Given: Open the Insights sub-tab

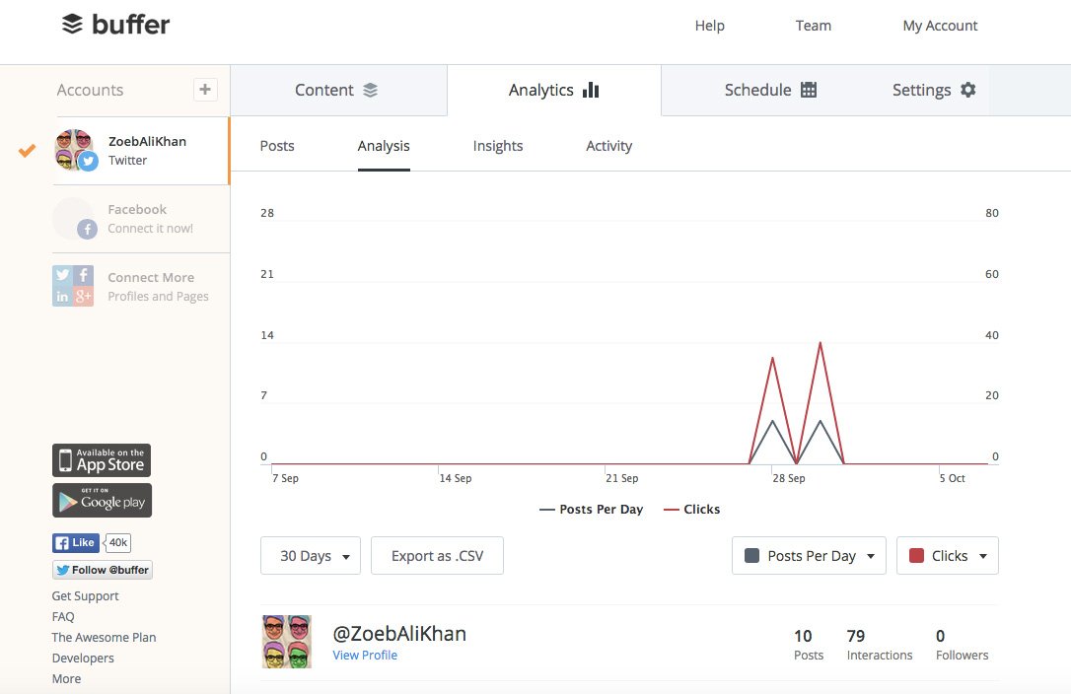Looking at the screenshot, I should tap(498, 146).
